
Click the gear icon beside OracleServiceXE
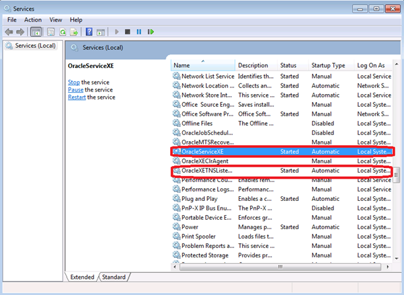(177, 151)
